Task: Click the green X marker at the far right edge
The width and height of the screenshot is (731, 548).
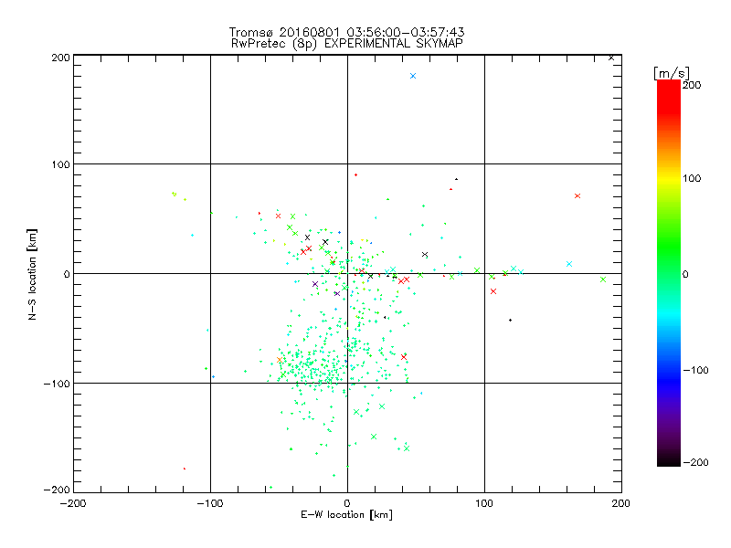Action: pyautogui.click(x=603, y=279)
